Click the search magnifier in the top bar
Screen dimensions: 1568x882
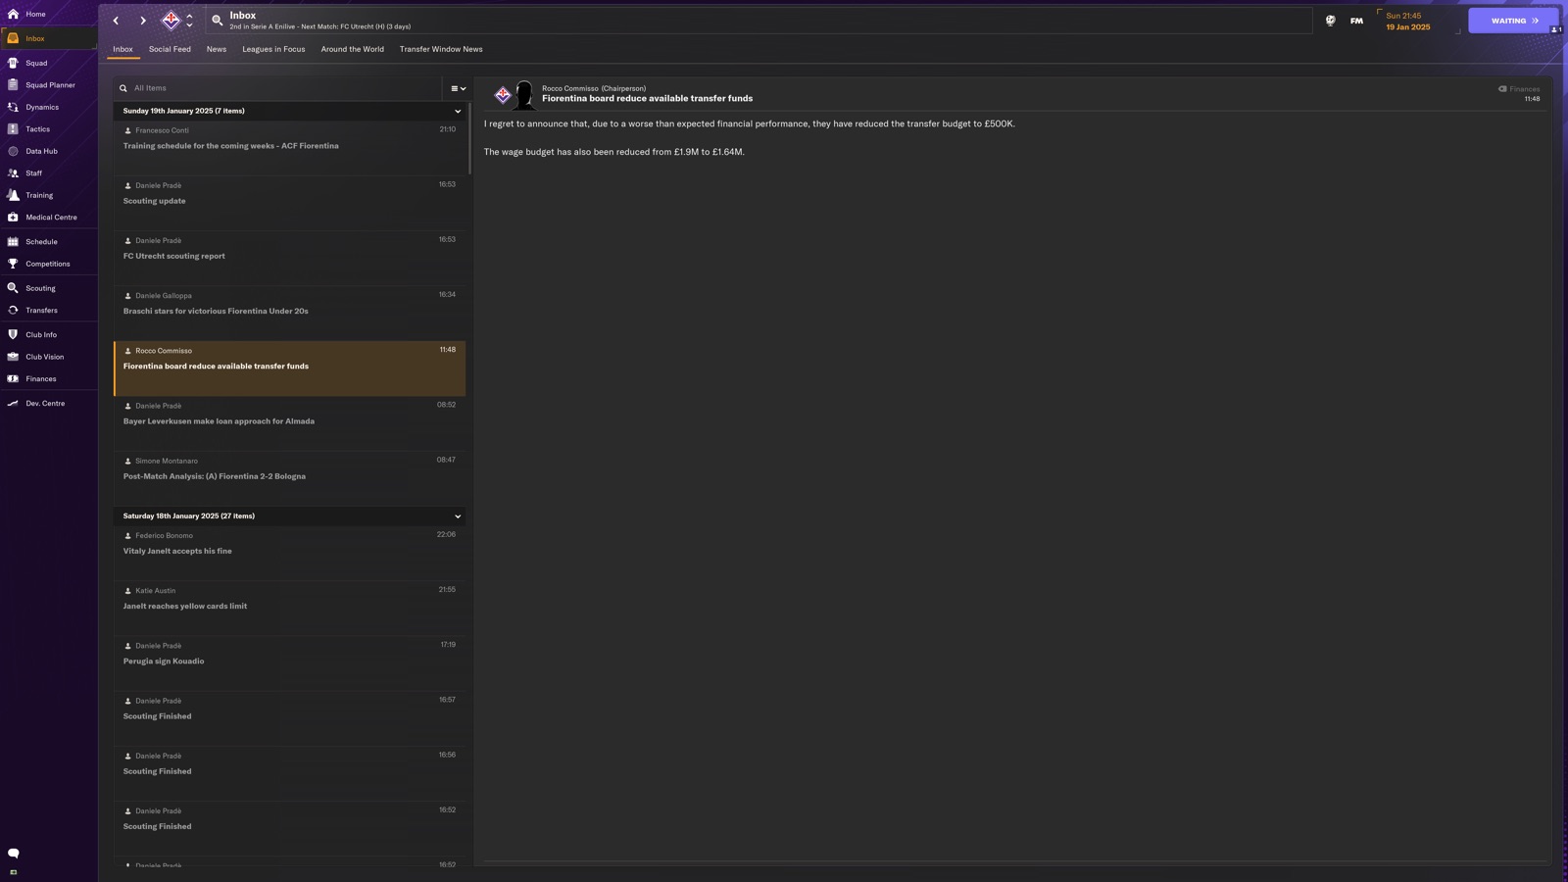click(x=218, y=21)
